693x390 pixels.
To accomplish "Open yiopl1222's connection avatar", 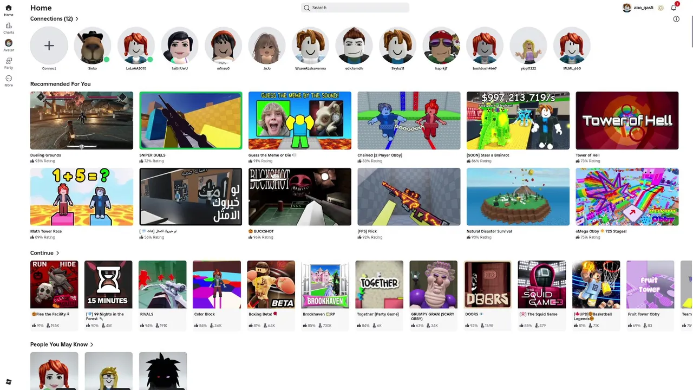I will pyautogui.click(x=528, y=45).
